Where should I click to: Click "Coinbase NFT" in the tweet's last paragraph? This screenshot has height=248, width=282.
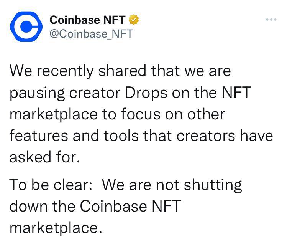(130, 207)
